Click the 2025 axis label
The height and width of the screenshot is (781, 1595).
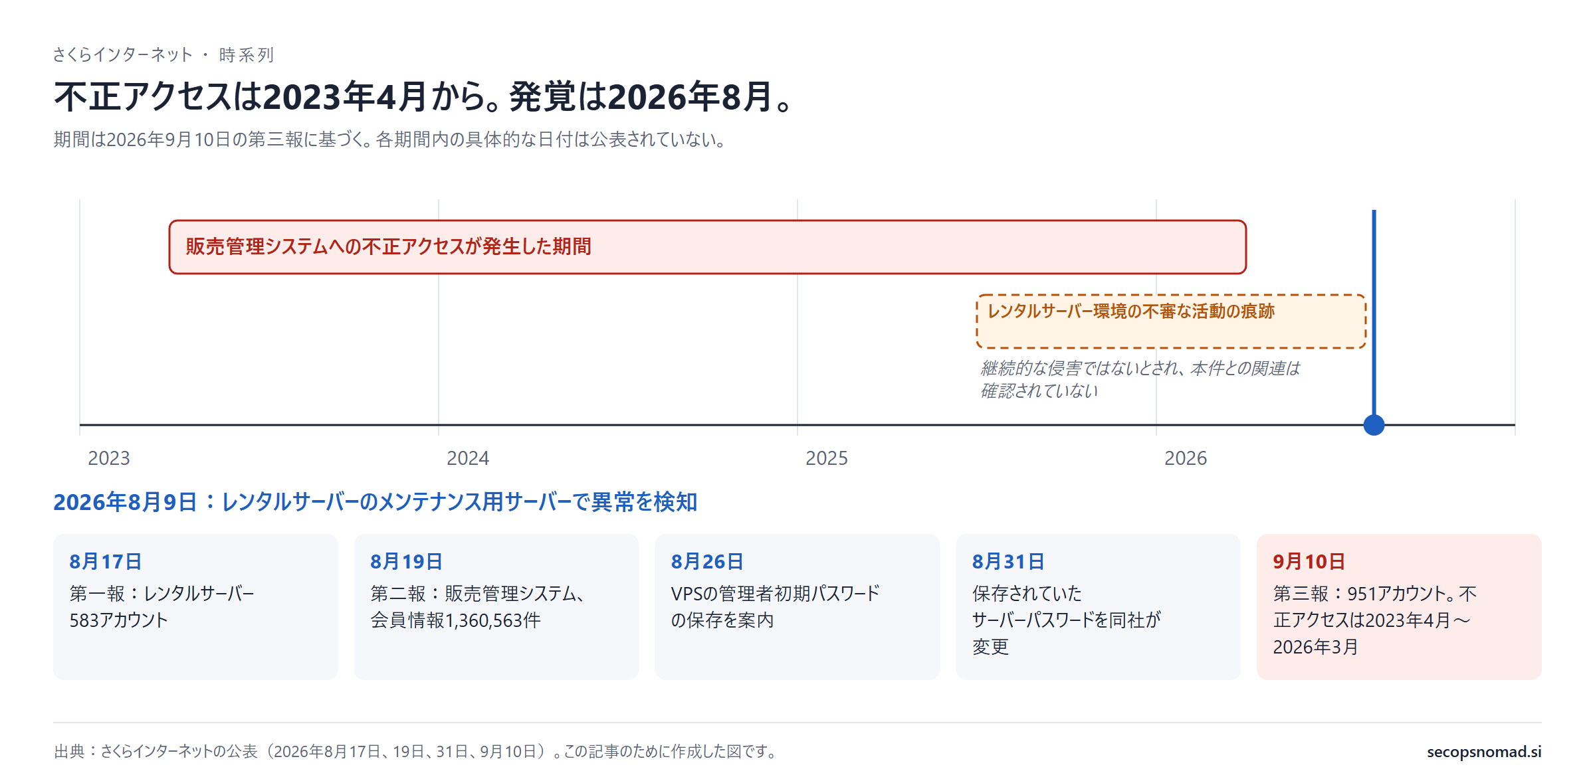coord(827,458)
